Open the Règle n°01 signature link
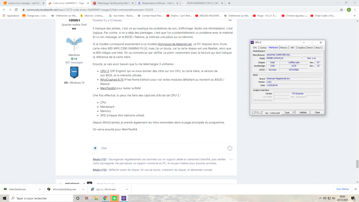359x202 pixels. (99, 159)
